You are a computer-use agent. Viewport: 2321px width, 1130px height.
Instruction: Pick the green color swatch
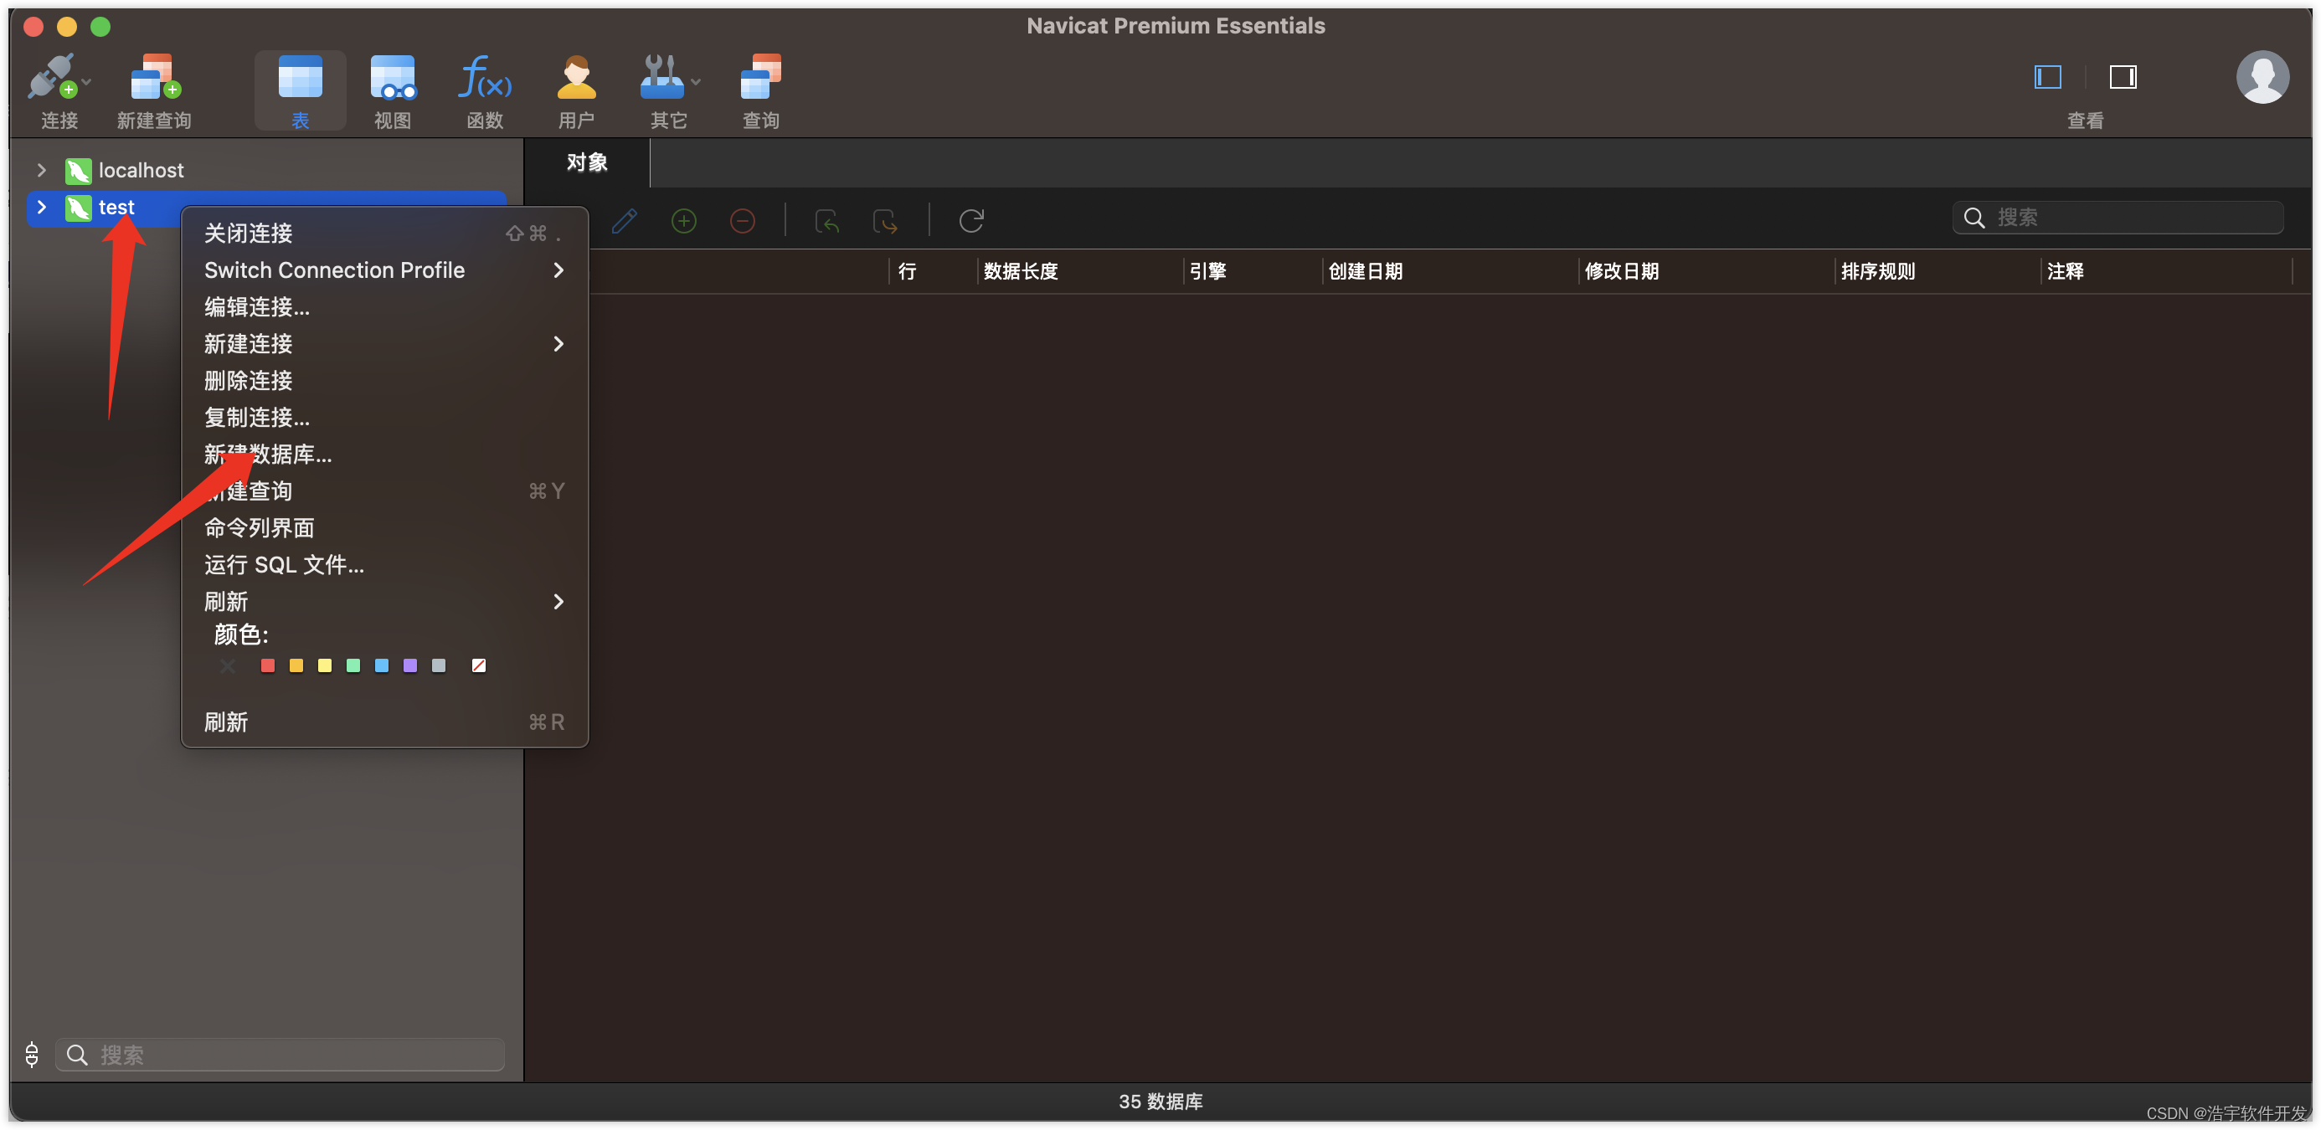[x=353, y=665]
